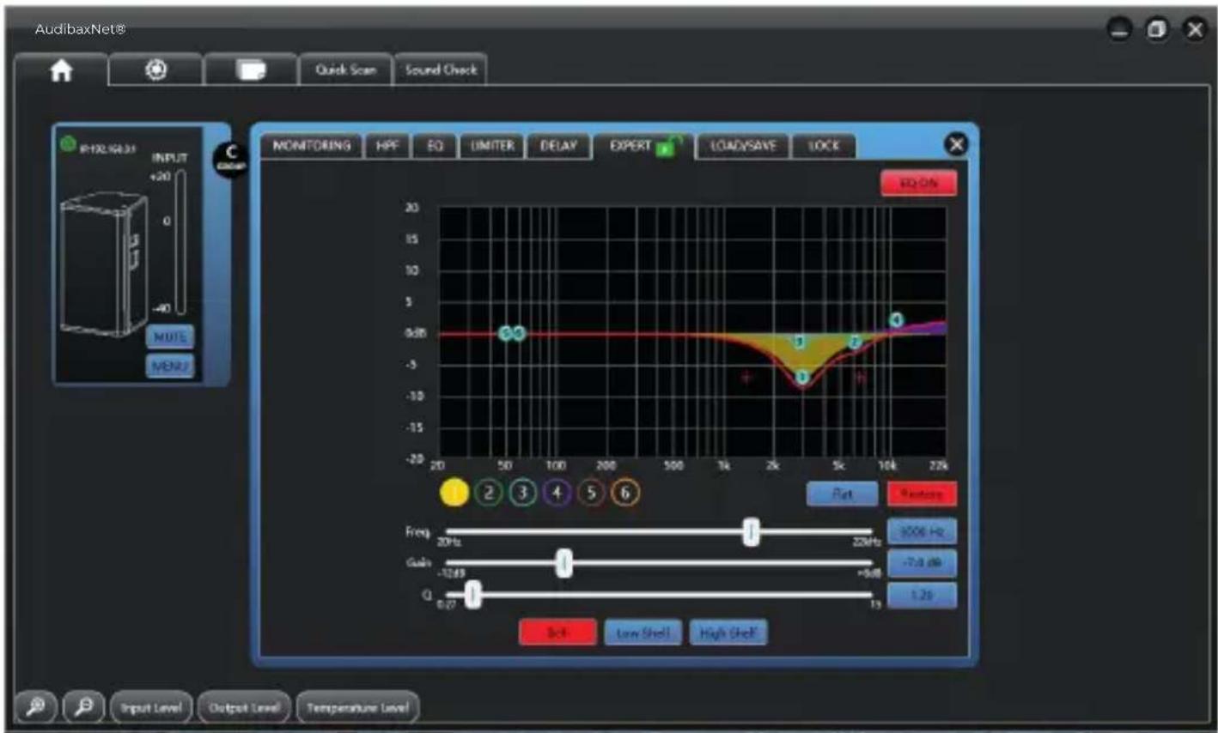The width and height of the screenshot is (1218, 733).
Task: Select orange EQ band 6 circle
Action: (x=625, y=493)
